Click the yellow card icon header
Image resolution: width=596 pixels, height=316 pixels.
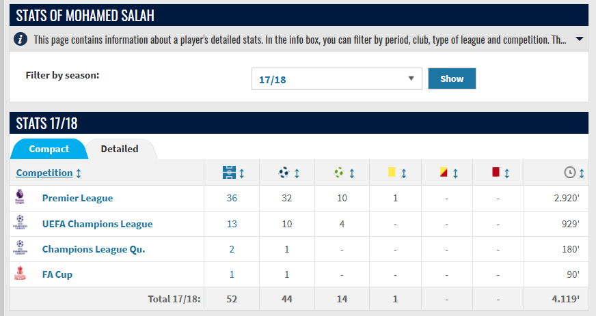tap(392, 172)
